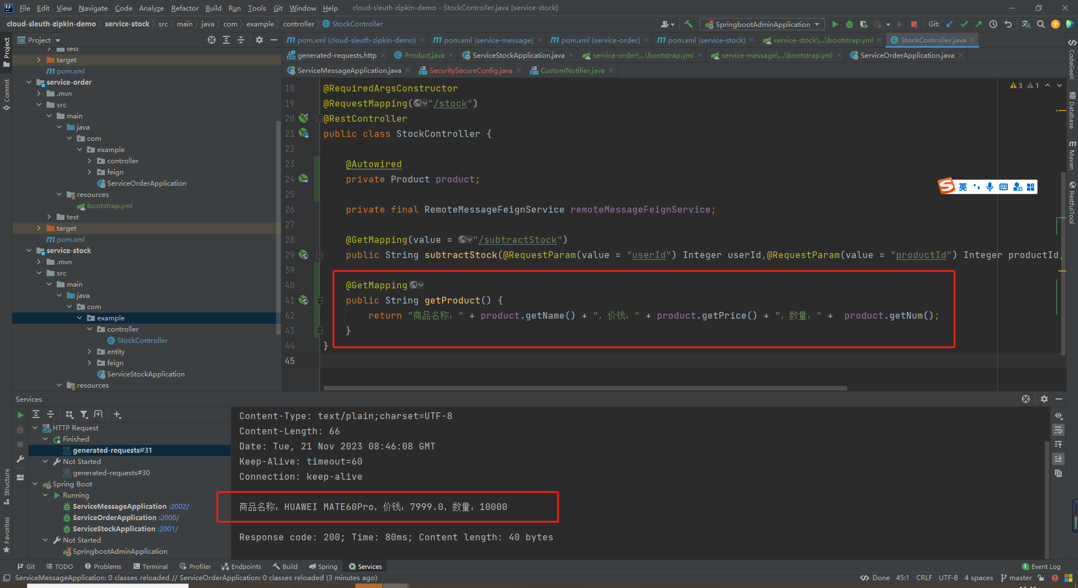This screenshot has width=1078, height=588.
Task: Collapse the Running group in Services
Action: point(45,495)
